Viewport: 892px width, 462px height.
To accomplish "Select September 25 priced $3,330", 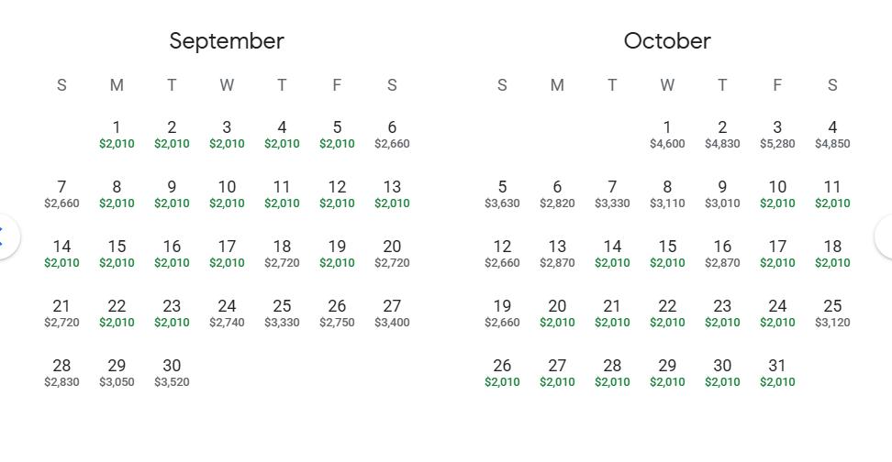I will [x=282, y=313].
